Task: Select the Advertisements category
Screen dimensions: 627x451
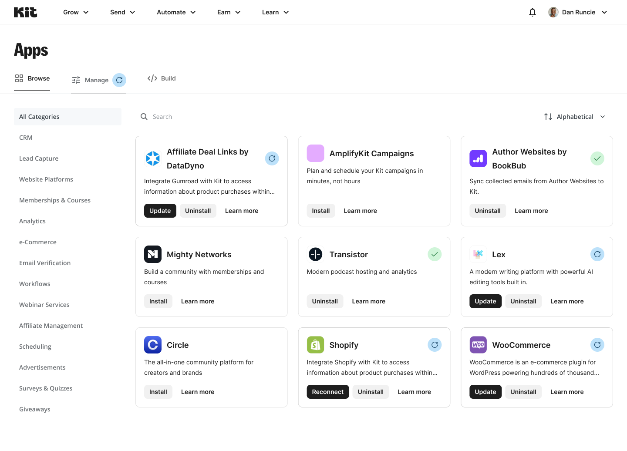Action: (x=67, y=367)
